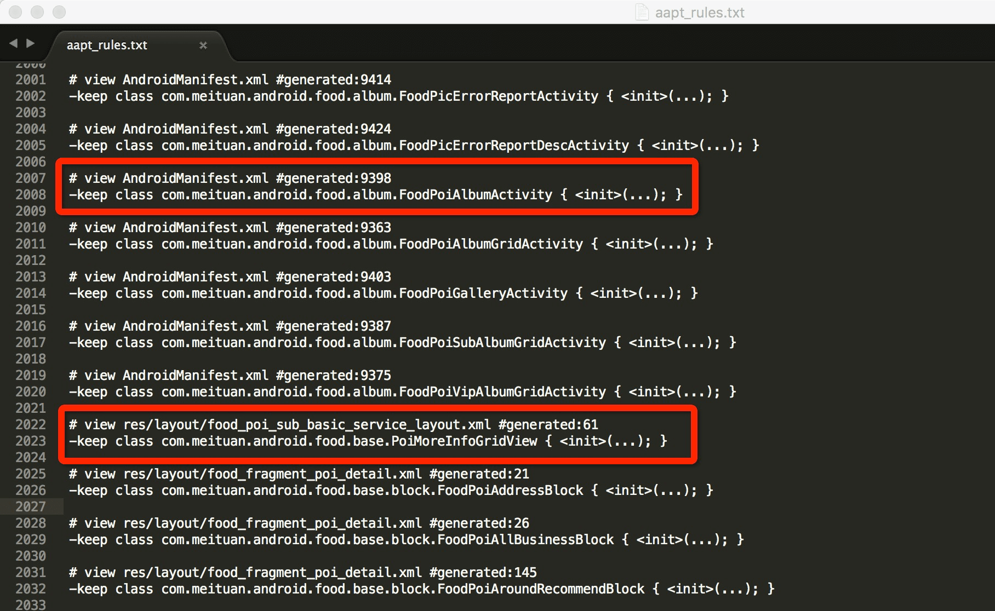Image resolution: width=995 pixels, height=611 pixels.
Task: Click the FoodPoiAroundRecommendBlock keep rule line
Action: (422, 589)
